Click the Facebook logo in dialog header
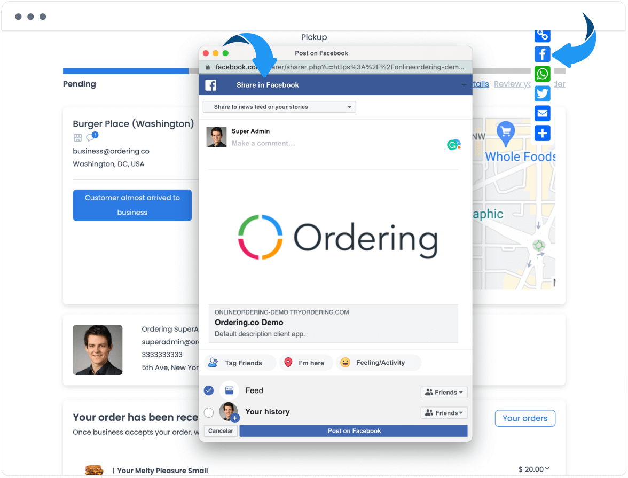 (210, 85)
